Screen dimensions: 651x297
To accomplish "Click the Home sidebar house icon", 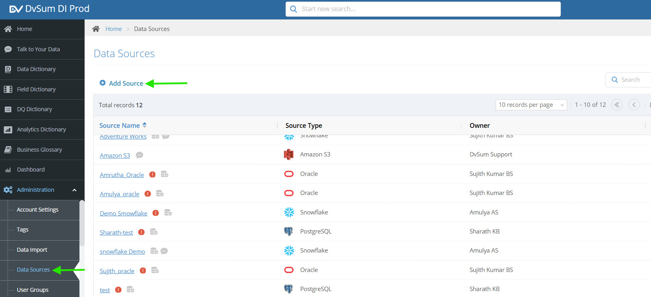I will point(8,29).
